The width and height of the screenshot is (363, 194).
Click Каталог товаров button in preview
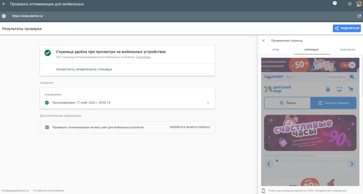[x=333, y=103]
